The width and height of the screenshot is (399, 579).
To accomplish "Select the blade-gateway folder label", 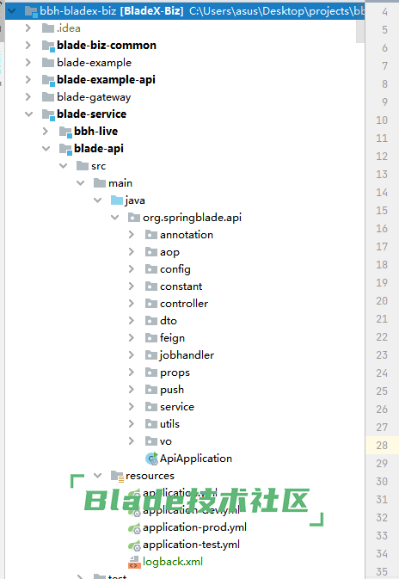I will click(x=94, y=97).
